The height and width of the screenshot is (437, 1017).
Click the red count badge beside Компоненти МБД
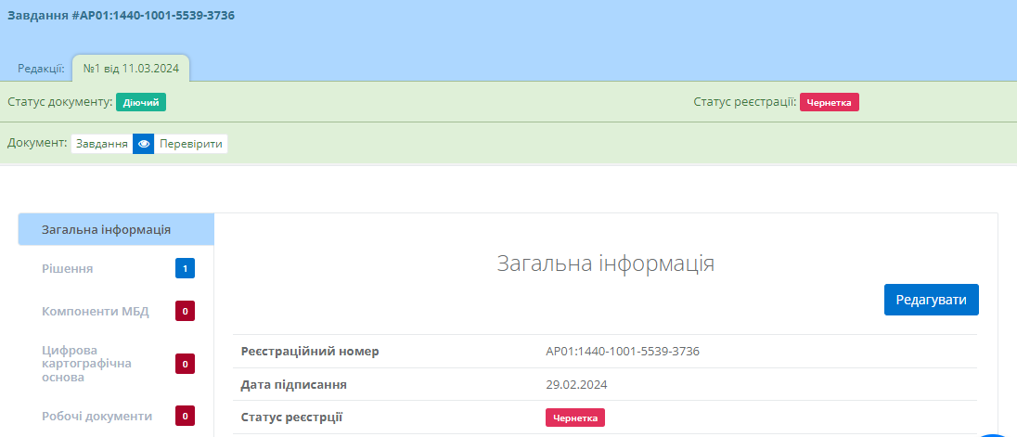185,311
